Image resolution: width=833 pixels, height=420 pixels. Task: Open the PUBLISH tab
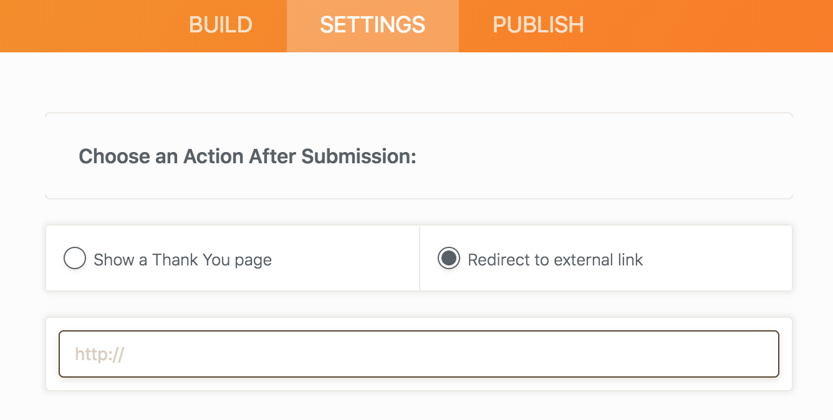(x=538, y=25)
